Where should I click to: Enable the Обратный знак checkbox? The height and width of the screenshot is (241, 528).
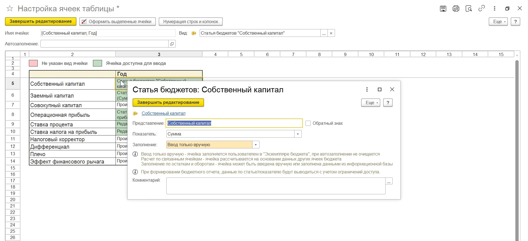point(308,123)
